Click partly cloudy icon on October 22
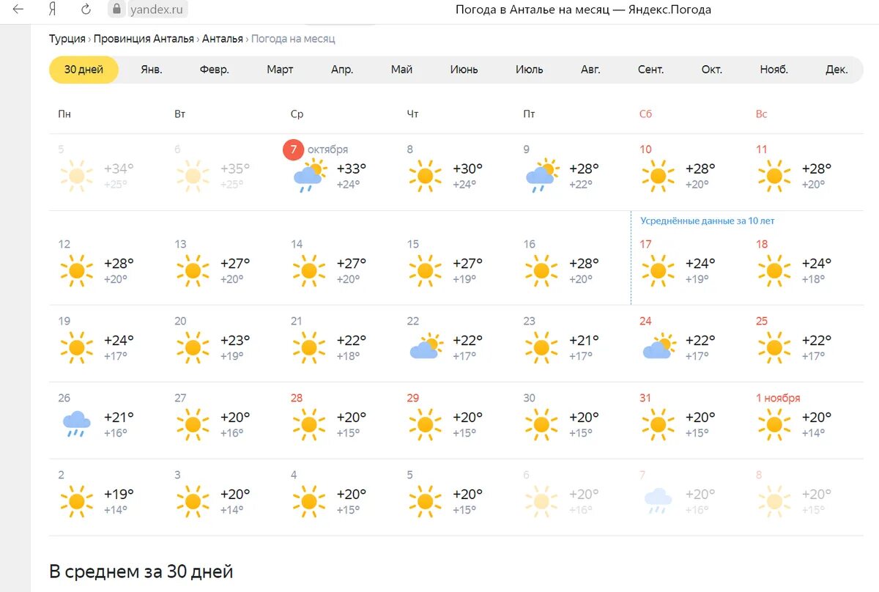Viewport: 879px width, 592px height. pos(426,347)
